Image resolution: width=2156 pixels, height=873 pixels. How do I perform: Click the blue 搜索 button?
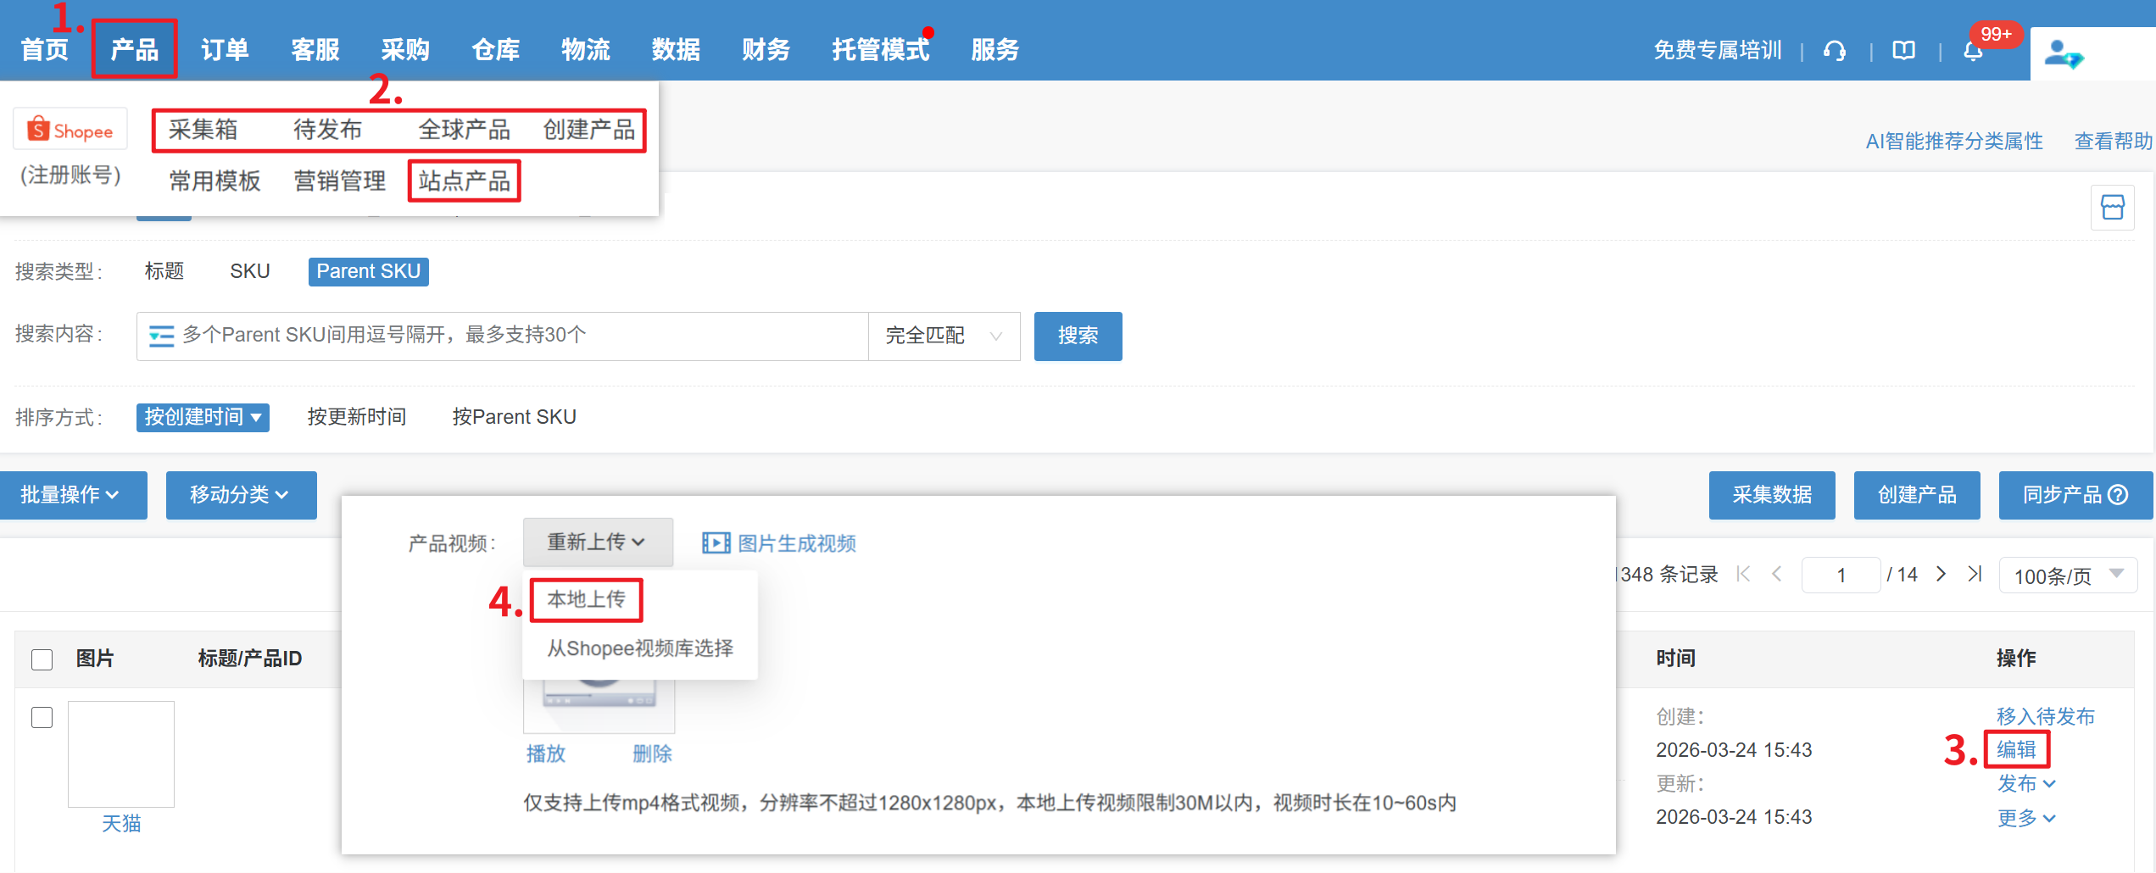point(1078,336)
